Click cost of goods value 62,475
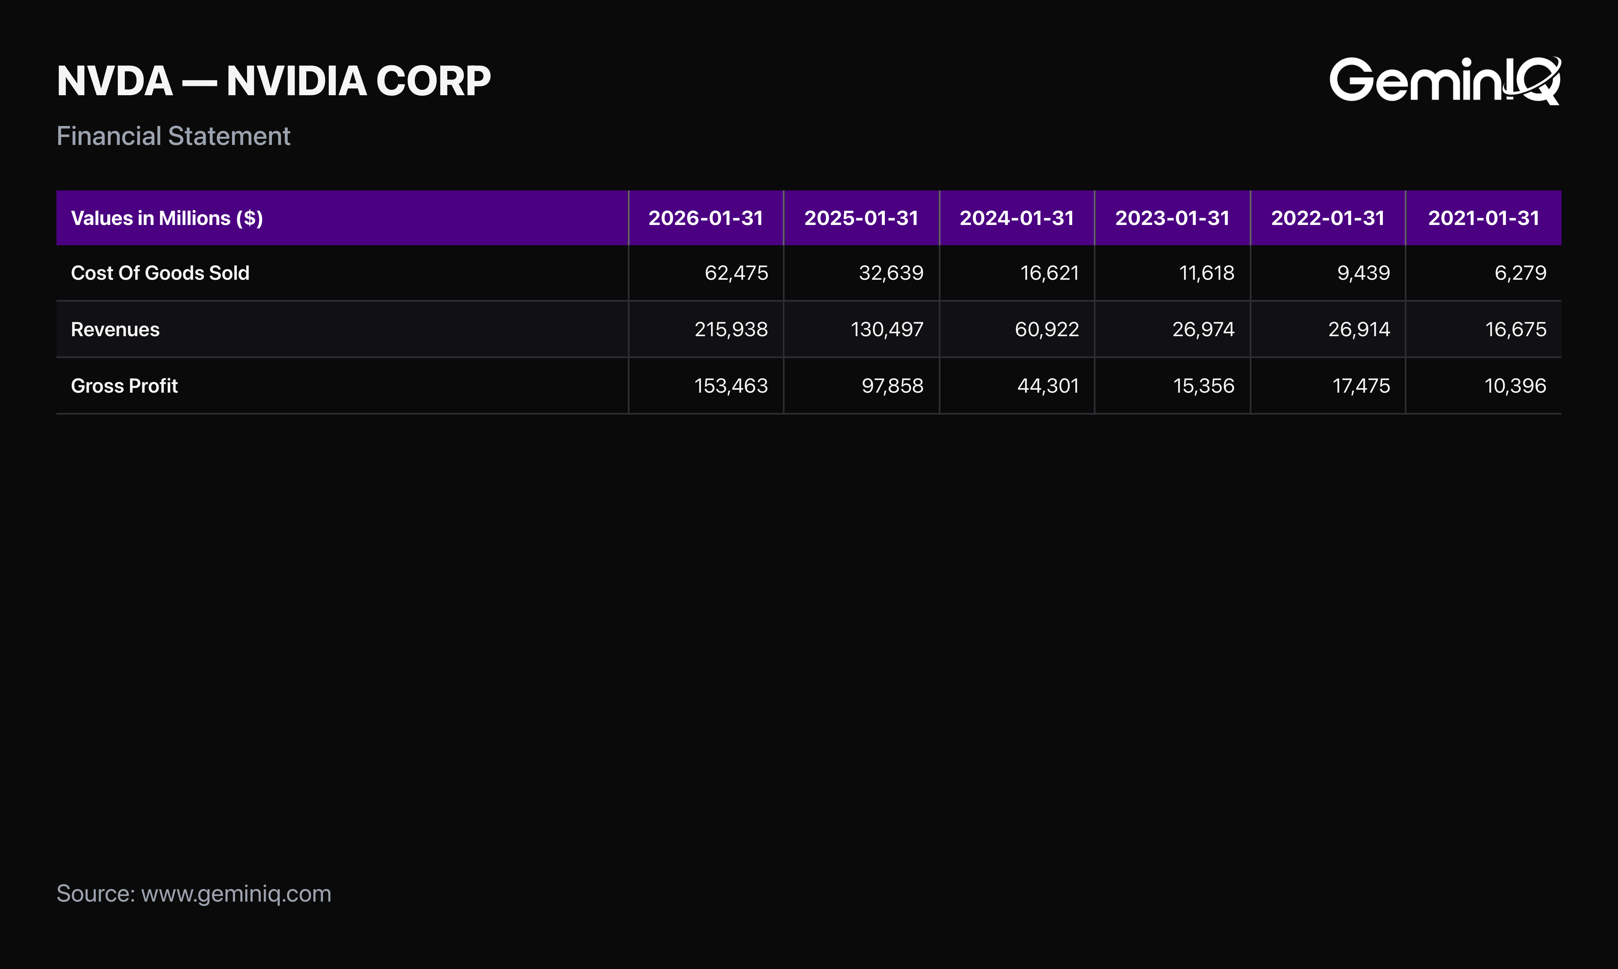Image resolution: width=1618 pixels, height=969 pixels. pos(736,273)
